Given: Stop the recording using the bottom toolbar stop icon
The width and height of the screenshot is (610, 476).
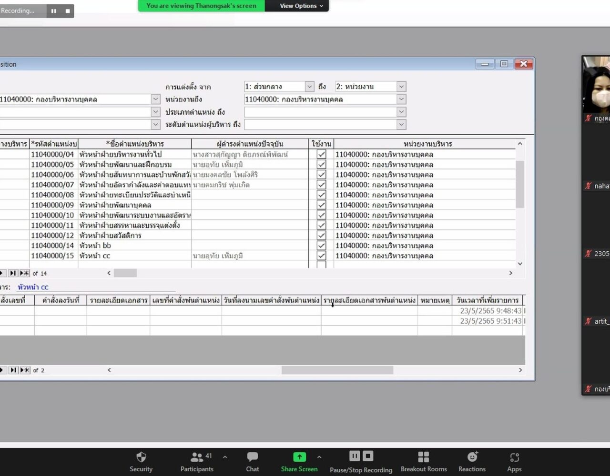Looking at the screenshot, I should point(368,456).
